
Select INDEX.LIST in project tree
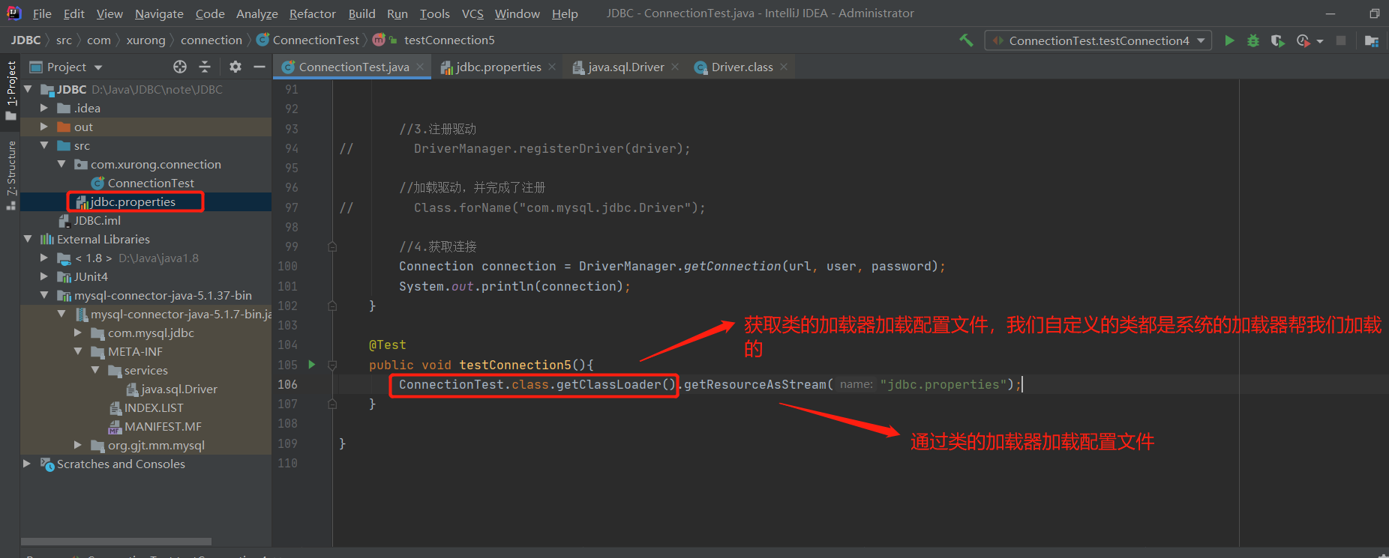(x=154, y=407)
